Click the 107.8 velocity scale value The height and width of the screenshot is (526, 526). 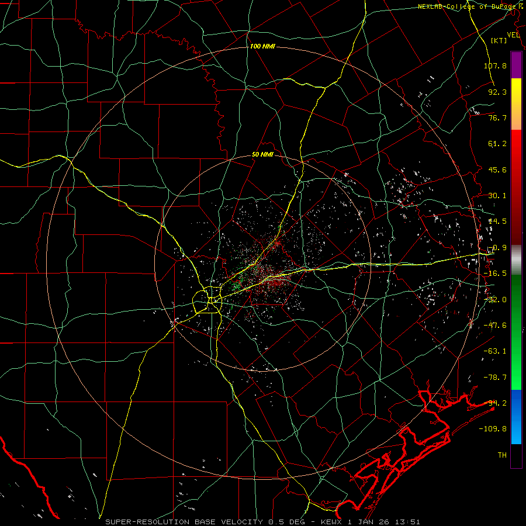tap(495, 65)
